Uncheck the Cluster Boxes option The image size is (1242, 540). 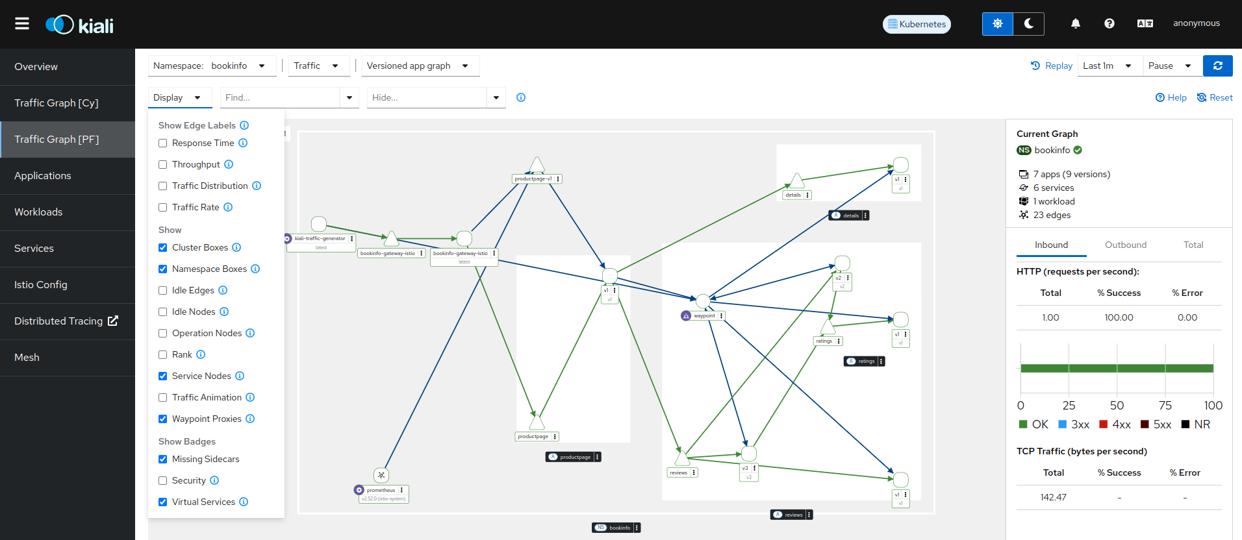click(x=163, y=248)
